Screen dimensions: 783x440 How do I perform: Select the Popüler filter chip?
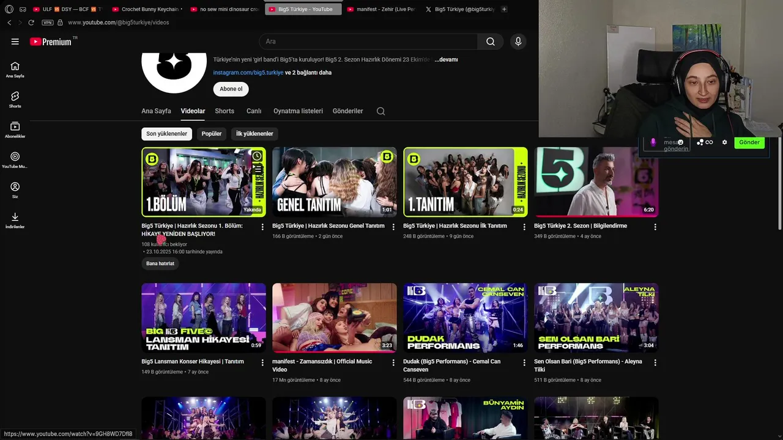coord(212,134)
